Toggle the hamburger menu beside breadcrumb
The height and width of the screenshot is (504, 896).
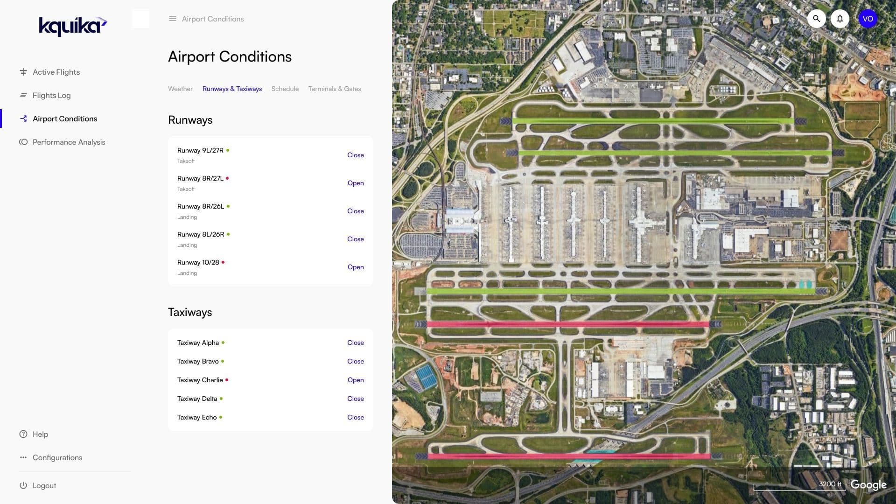173,19
